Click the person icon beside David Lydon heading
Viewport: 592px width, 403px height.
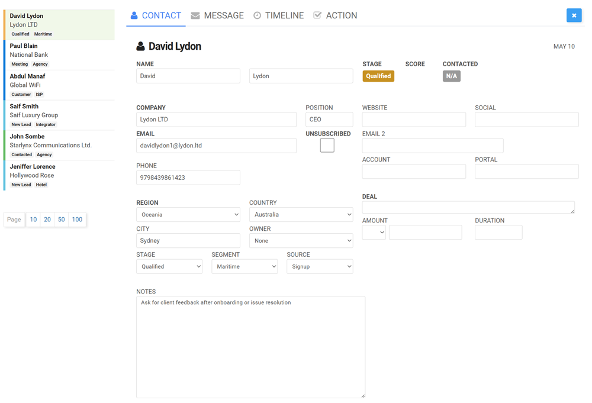140,46
